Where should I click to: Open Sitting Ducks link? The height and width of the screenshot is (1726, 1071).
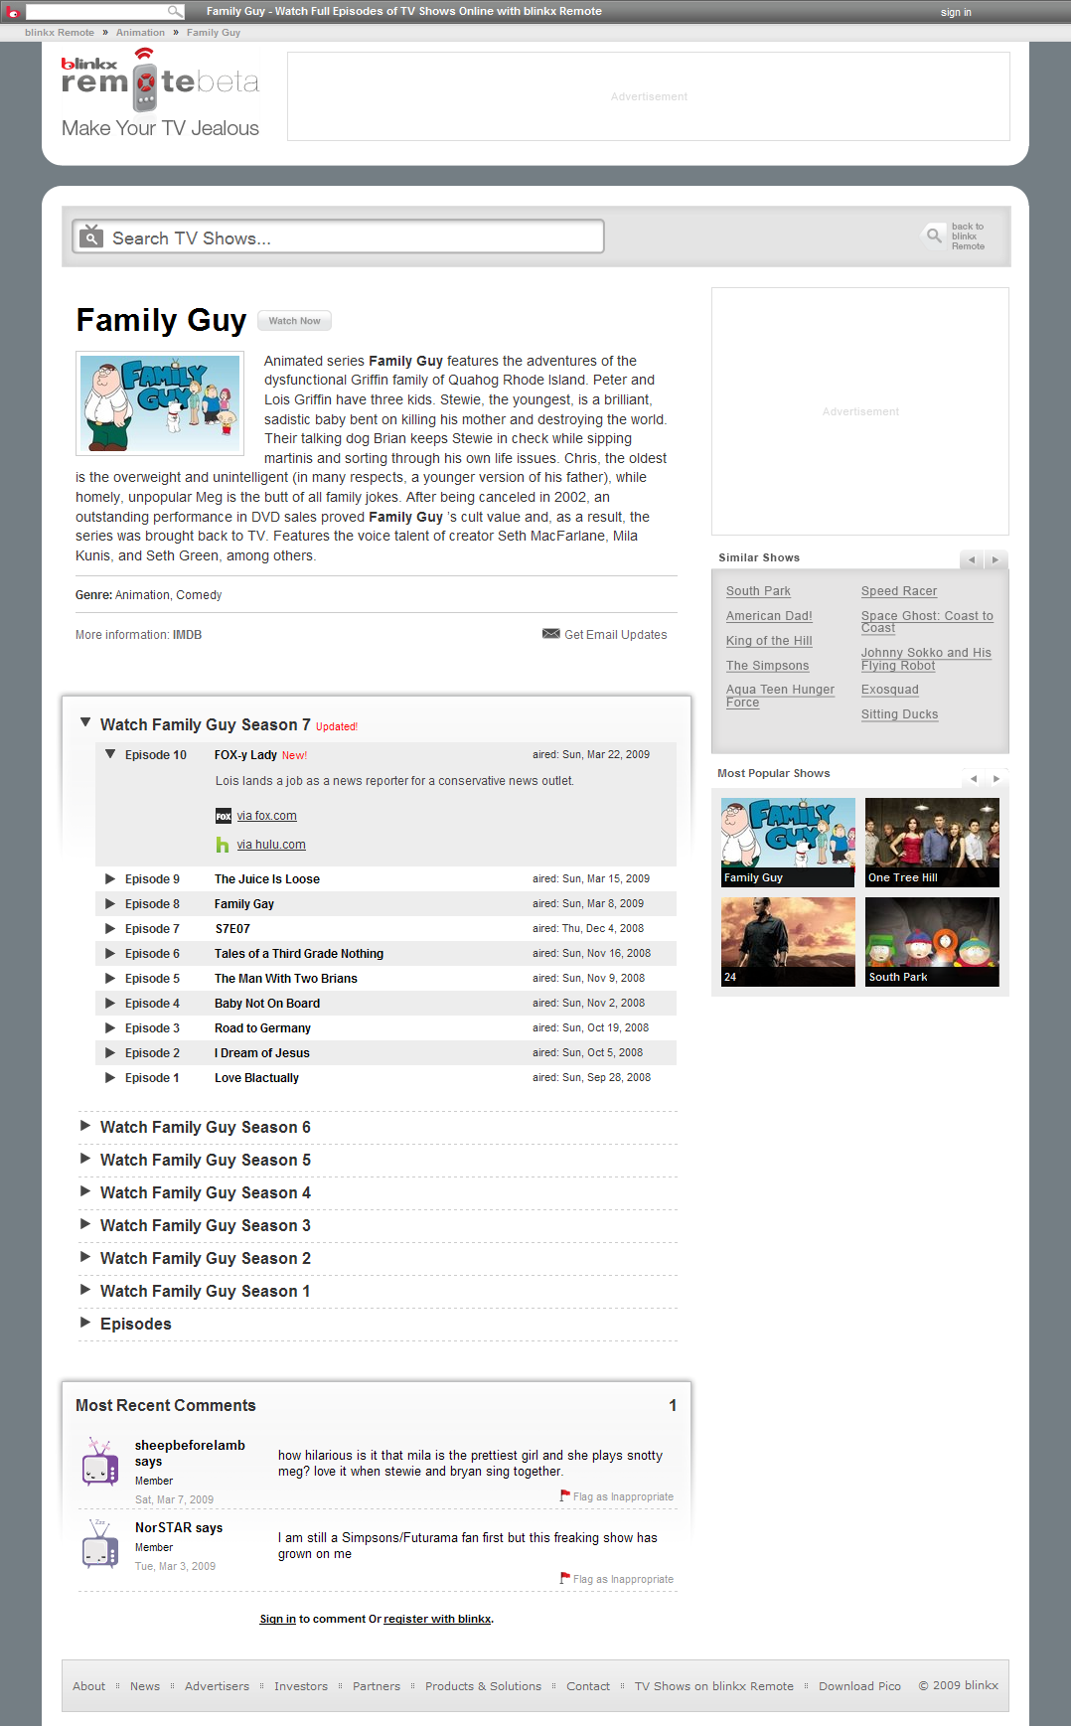pos(899,714)
